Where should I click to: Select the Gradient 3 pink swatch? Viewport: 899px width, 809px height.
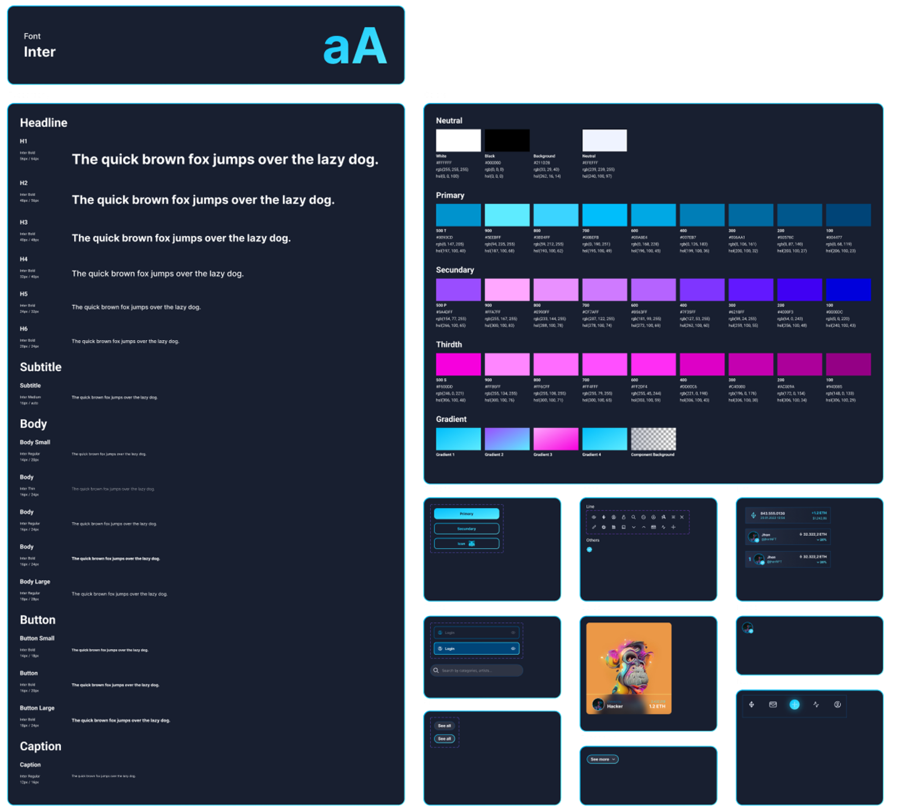click(556, 439)
